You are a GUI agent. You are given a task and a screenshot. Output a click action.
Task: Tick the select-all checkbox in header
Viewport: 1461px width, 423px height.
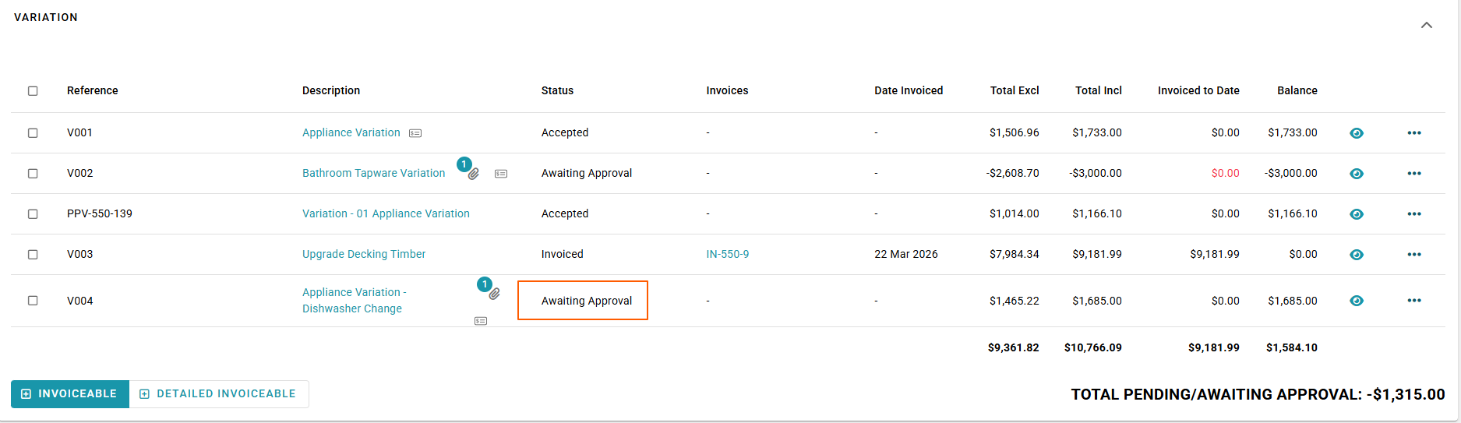coord(33,91)
